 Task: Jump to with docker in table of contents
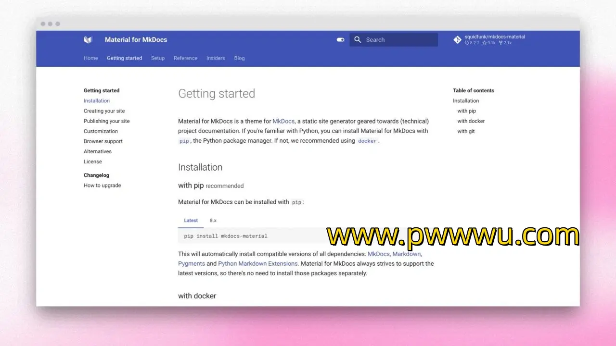click(x=471, y=121)
